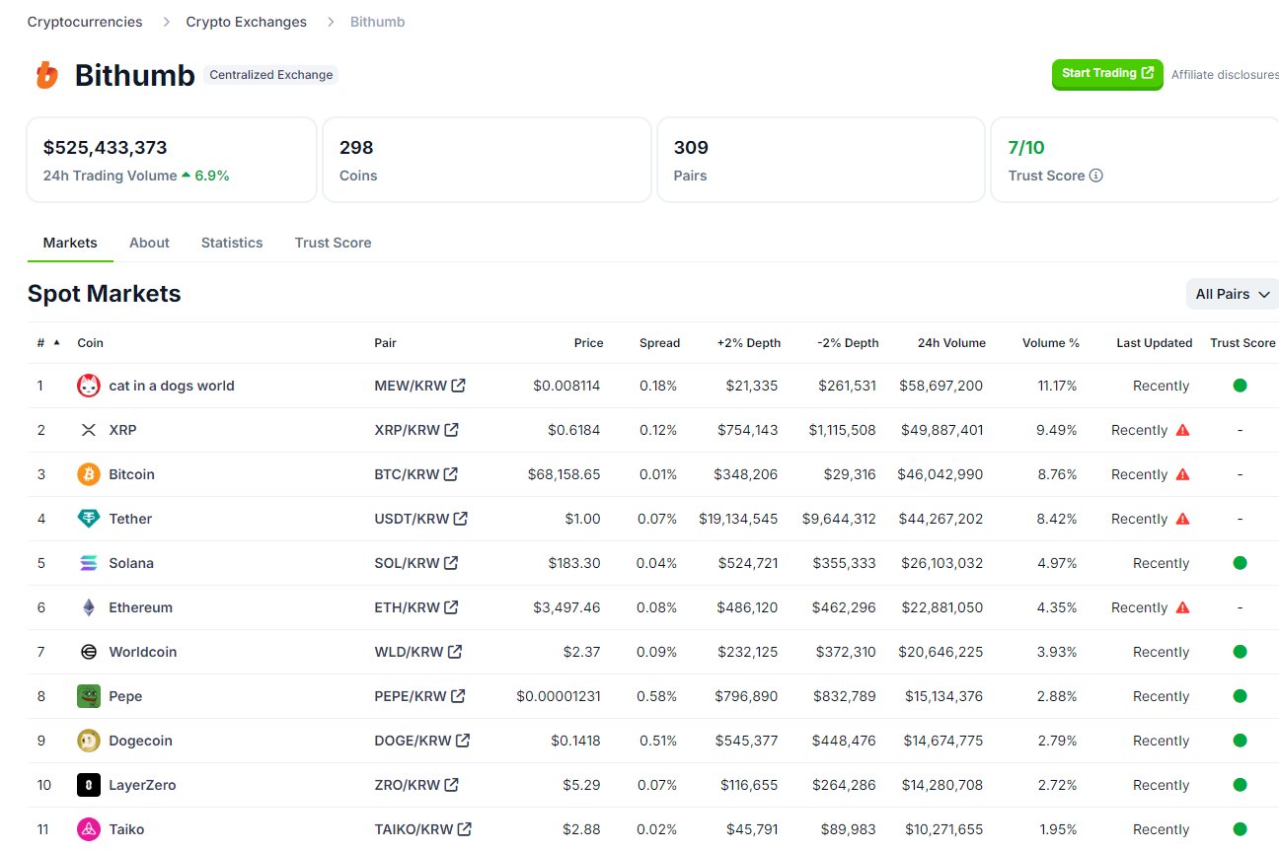1279x851 pixels.
Task: Sort by the 24h Volume column header
Action: 951,343
